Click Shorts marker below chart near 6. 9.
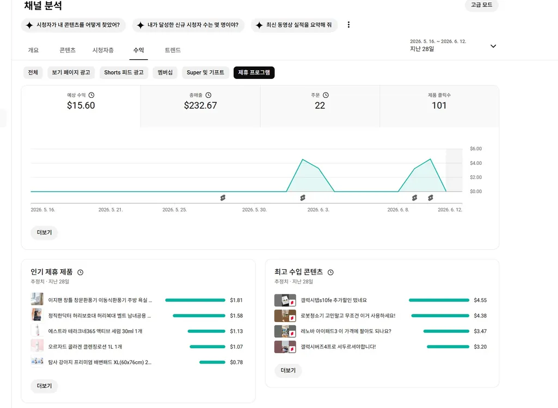The width and height of the screenshot is (558, 408). [415, 197]
